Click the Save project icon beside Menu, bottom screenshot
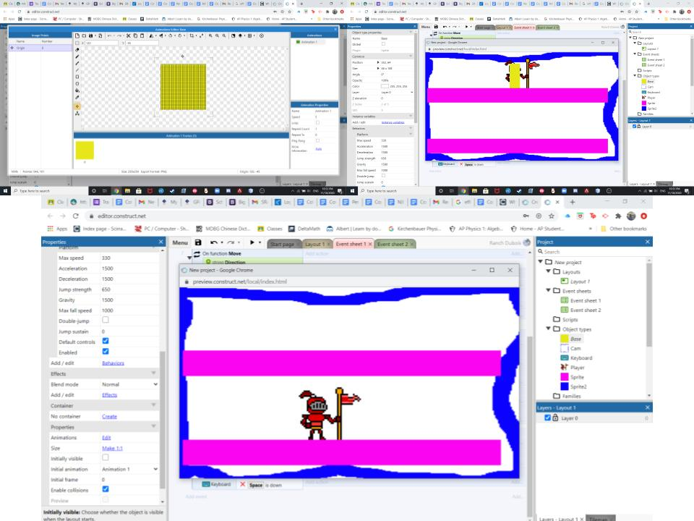694x521 pixels. tap(198, 242)
